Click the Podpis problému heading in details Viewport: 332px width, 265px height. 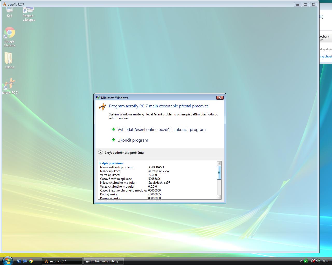111,163
